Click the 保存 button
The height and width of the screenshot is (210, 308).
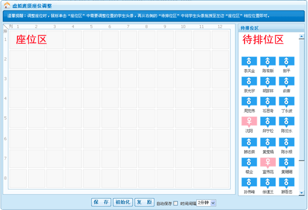coord(101,202)
